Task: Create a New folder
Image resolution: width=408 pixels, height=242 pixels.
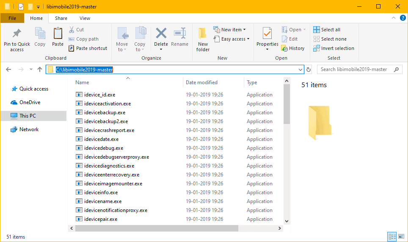Action: pos(203,39)
